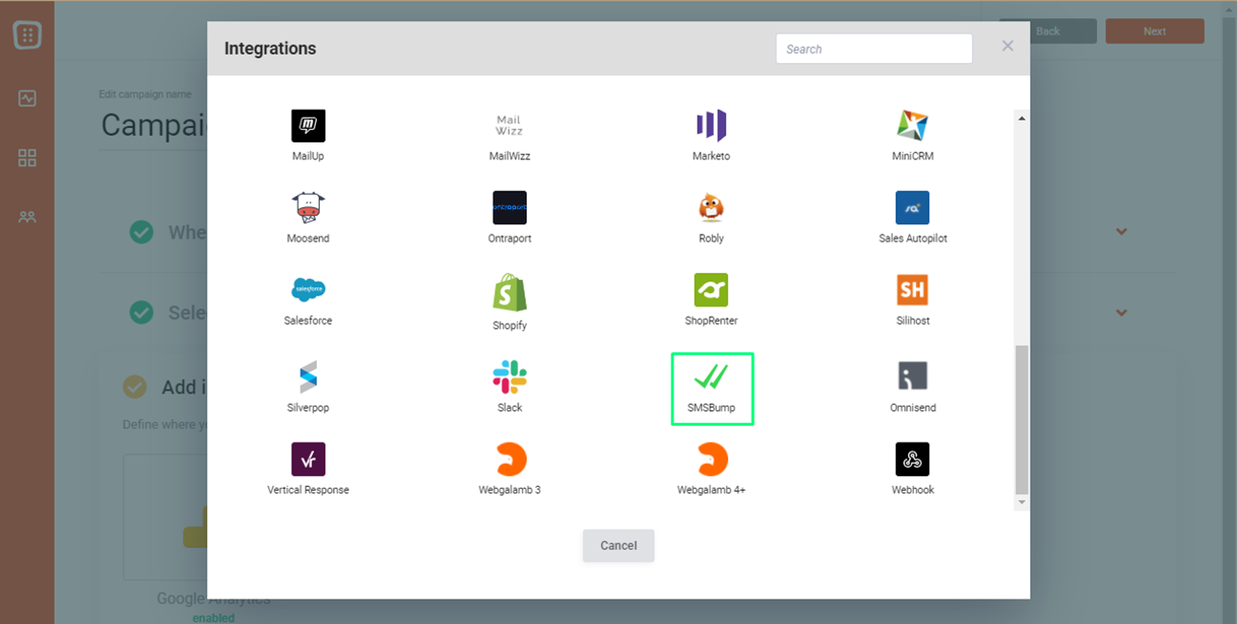
Task: Select the Moosend cow icon
Action: pos(308,208)
